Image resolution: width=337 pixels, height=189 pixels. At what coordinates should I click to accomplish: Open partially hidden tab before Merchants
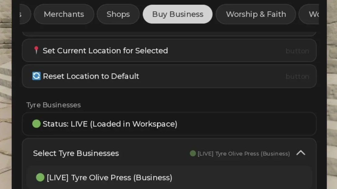25,14
